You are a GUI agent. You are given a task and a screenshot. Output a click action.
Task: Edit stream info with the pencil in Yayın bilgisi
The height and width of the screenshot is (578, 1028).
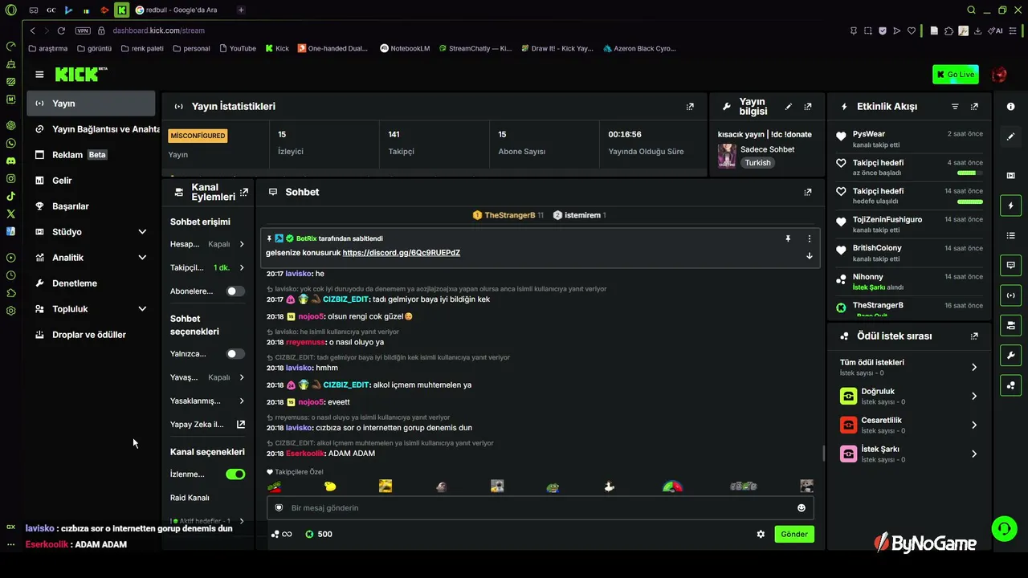(x=789, y=107)
